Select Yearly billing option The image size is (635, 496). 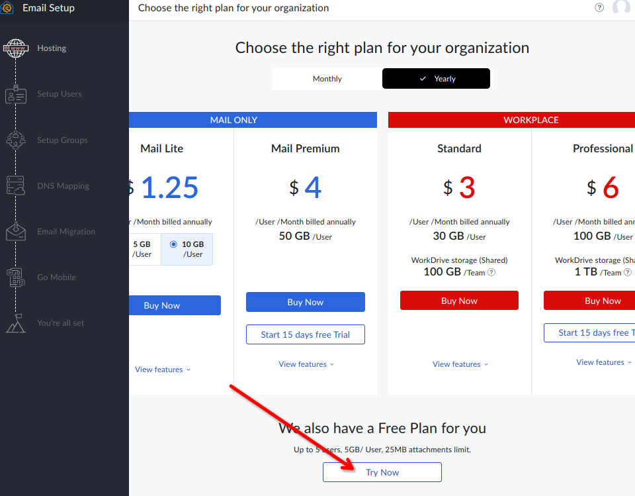click(437, 79)
